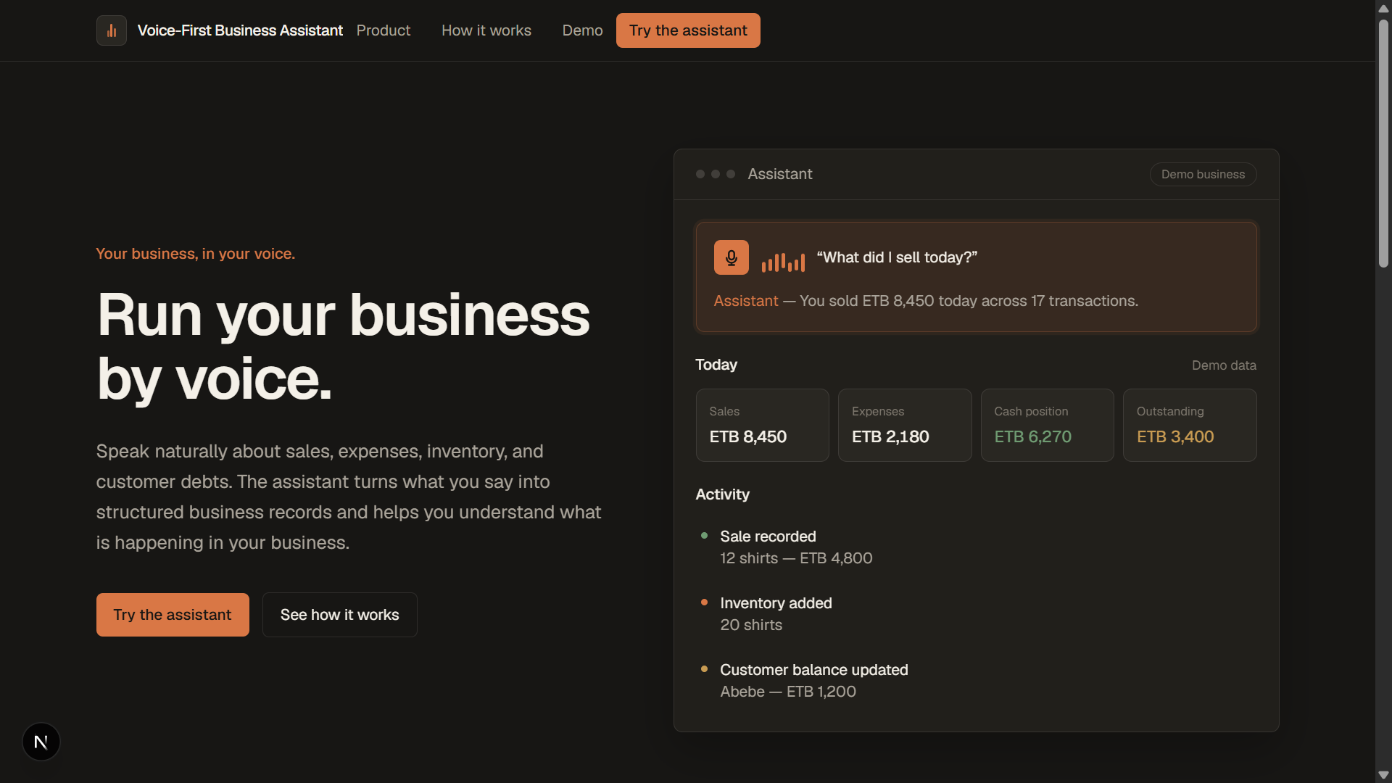1392x783 pixels.
Task: Click the green dot beside Sale recorded
Action: [x=704, y=536]
